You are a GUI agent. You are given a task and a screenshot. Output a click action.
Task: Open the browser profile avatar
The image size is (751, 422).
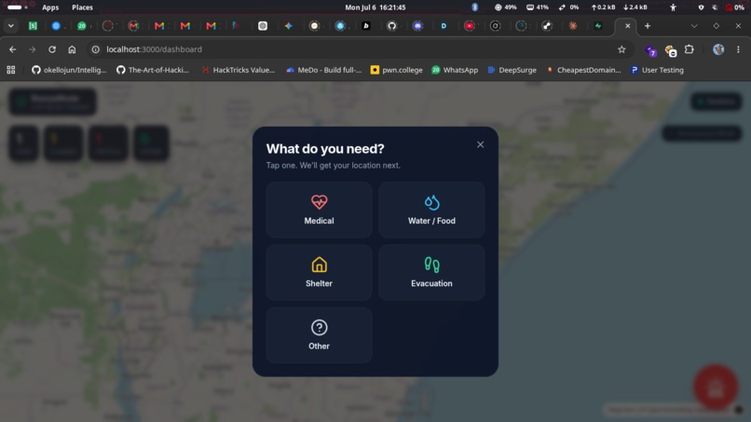click(718, 49)
